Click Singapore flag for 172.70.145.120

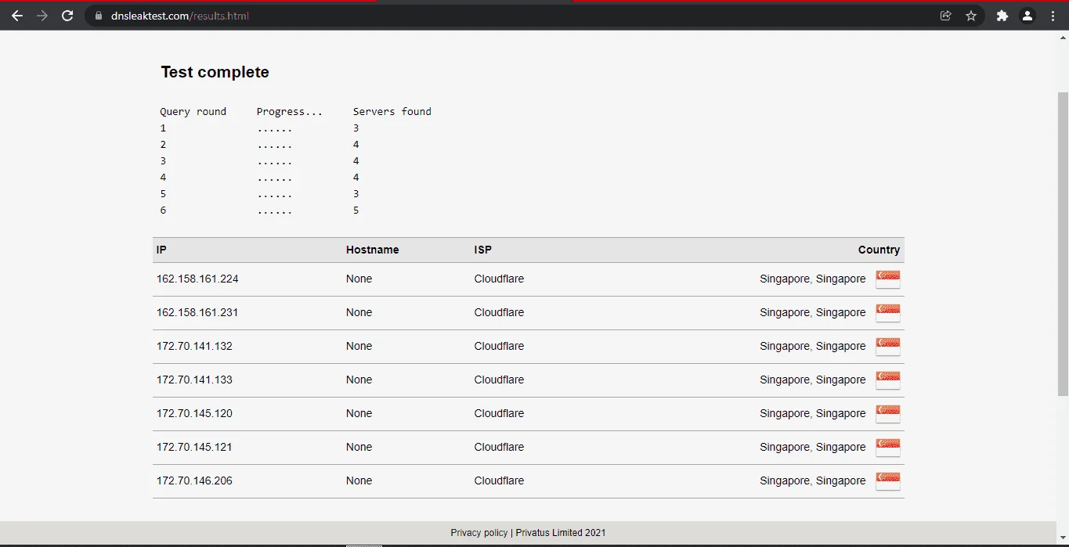pyautogui.click(x=888, y=414)
